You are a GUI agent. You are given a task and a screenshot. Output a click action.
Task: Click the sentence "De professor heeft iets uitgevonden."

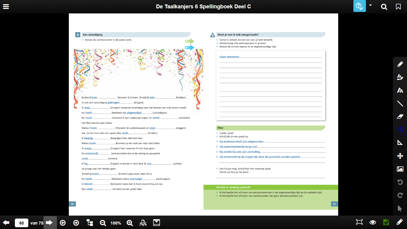(242, 142)
